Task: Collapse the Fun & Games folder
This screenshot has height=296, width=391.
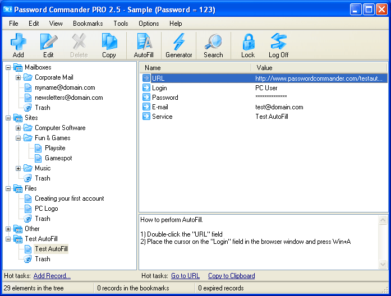Action: pyautogui.click(x=18, y=138)
